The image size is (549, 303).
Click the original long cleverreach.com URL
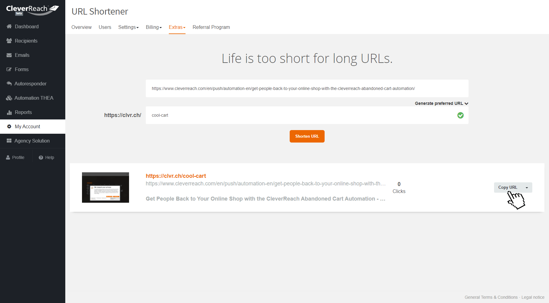[266, 184]
